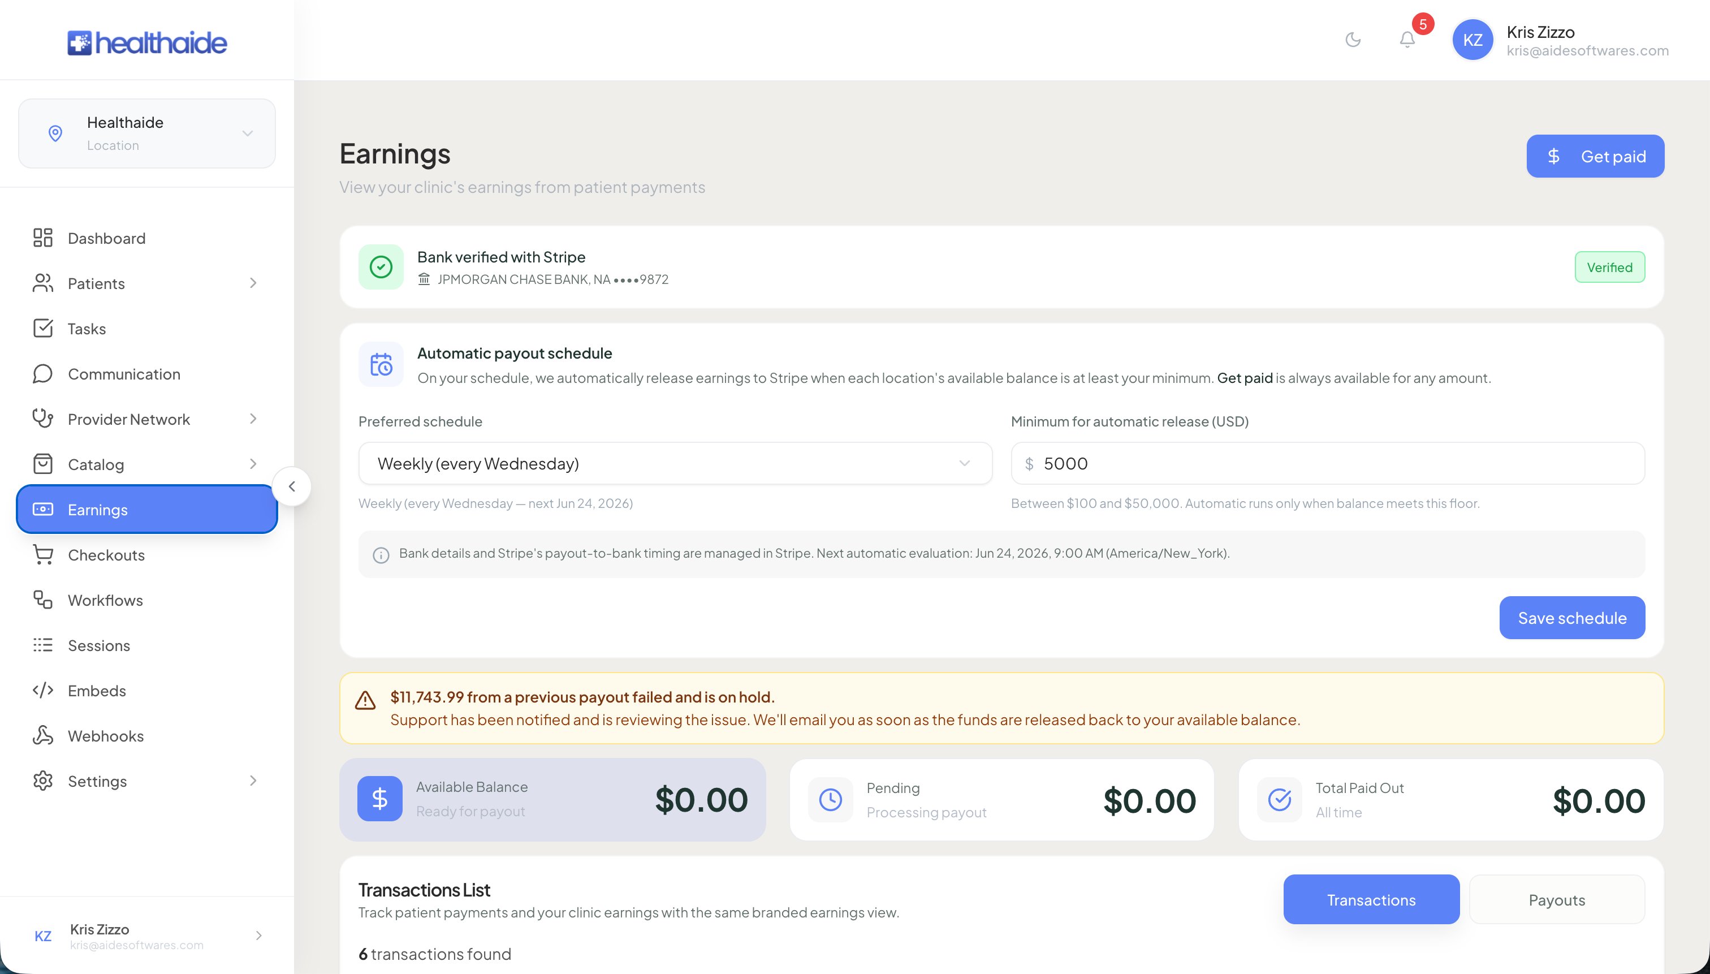Click the Sessions list icon
1710x974 pixels.
[43, 645]
